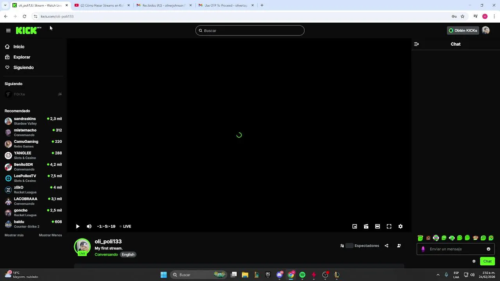Screen dimensions: 500x281
Task: Open the Chrome three-dot menu
Action: pos(495,16)
